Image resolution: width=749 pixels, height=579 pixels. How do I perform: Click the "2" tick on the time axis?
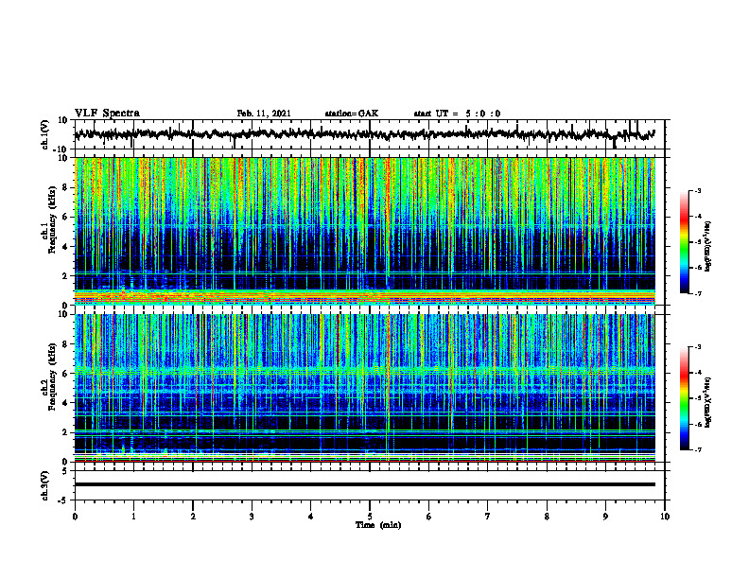(x=193, y=517)
